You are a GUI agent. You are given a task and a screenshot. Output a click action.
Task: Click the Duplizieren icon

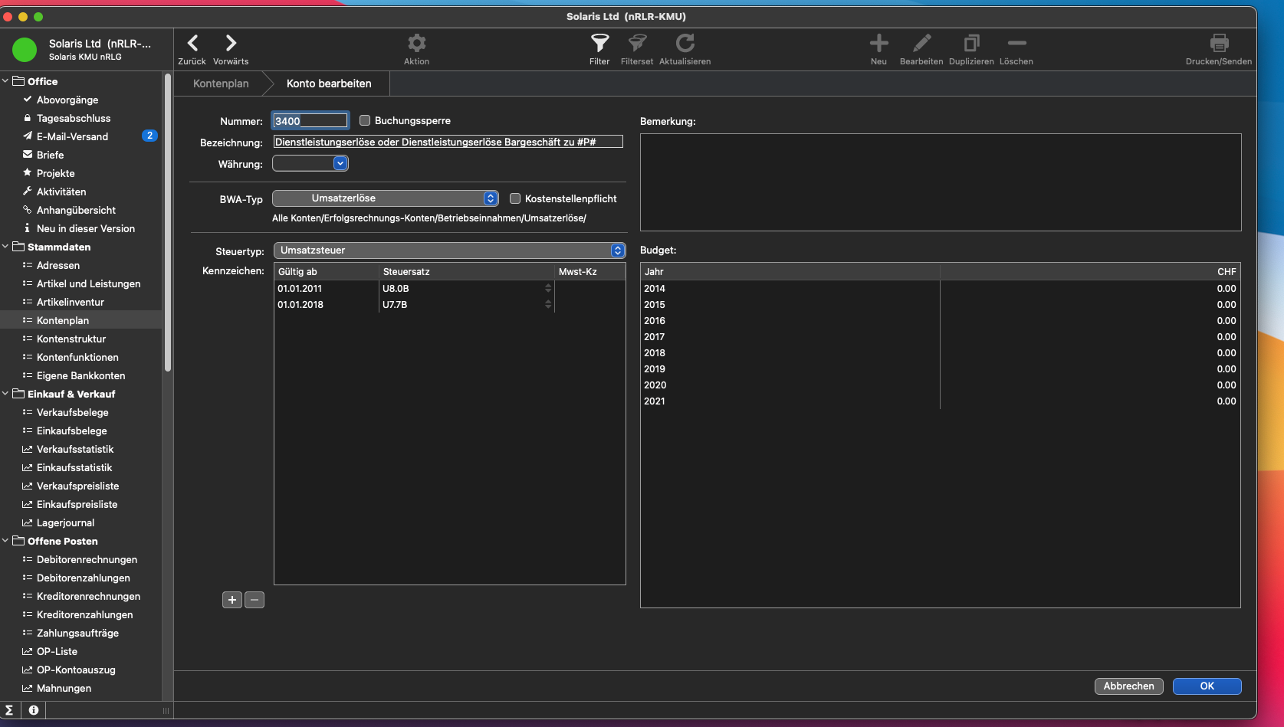tap(971, 44)
